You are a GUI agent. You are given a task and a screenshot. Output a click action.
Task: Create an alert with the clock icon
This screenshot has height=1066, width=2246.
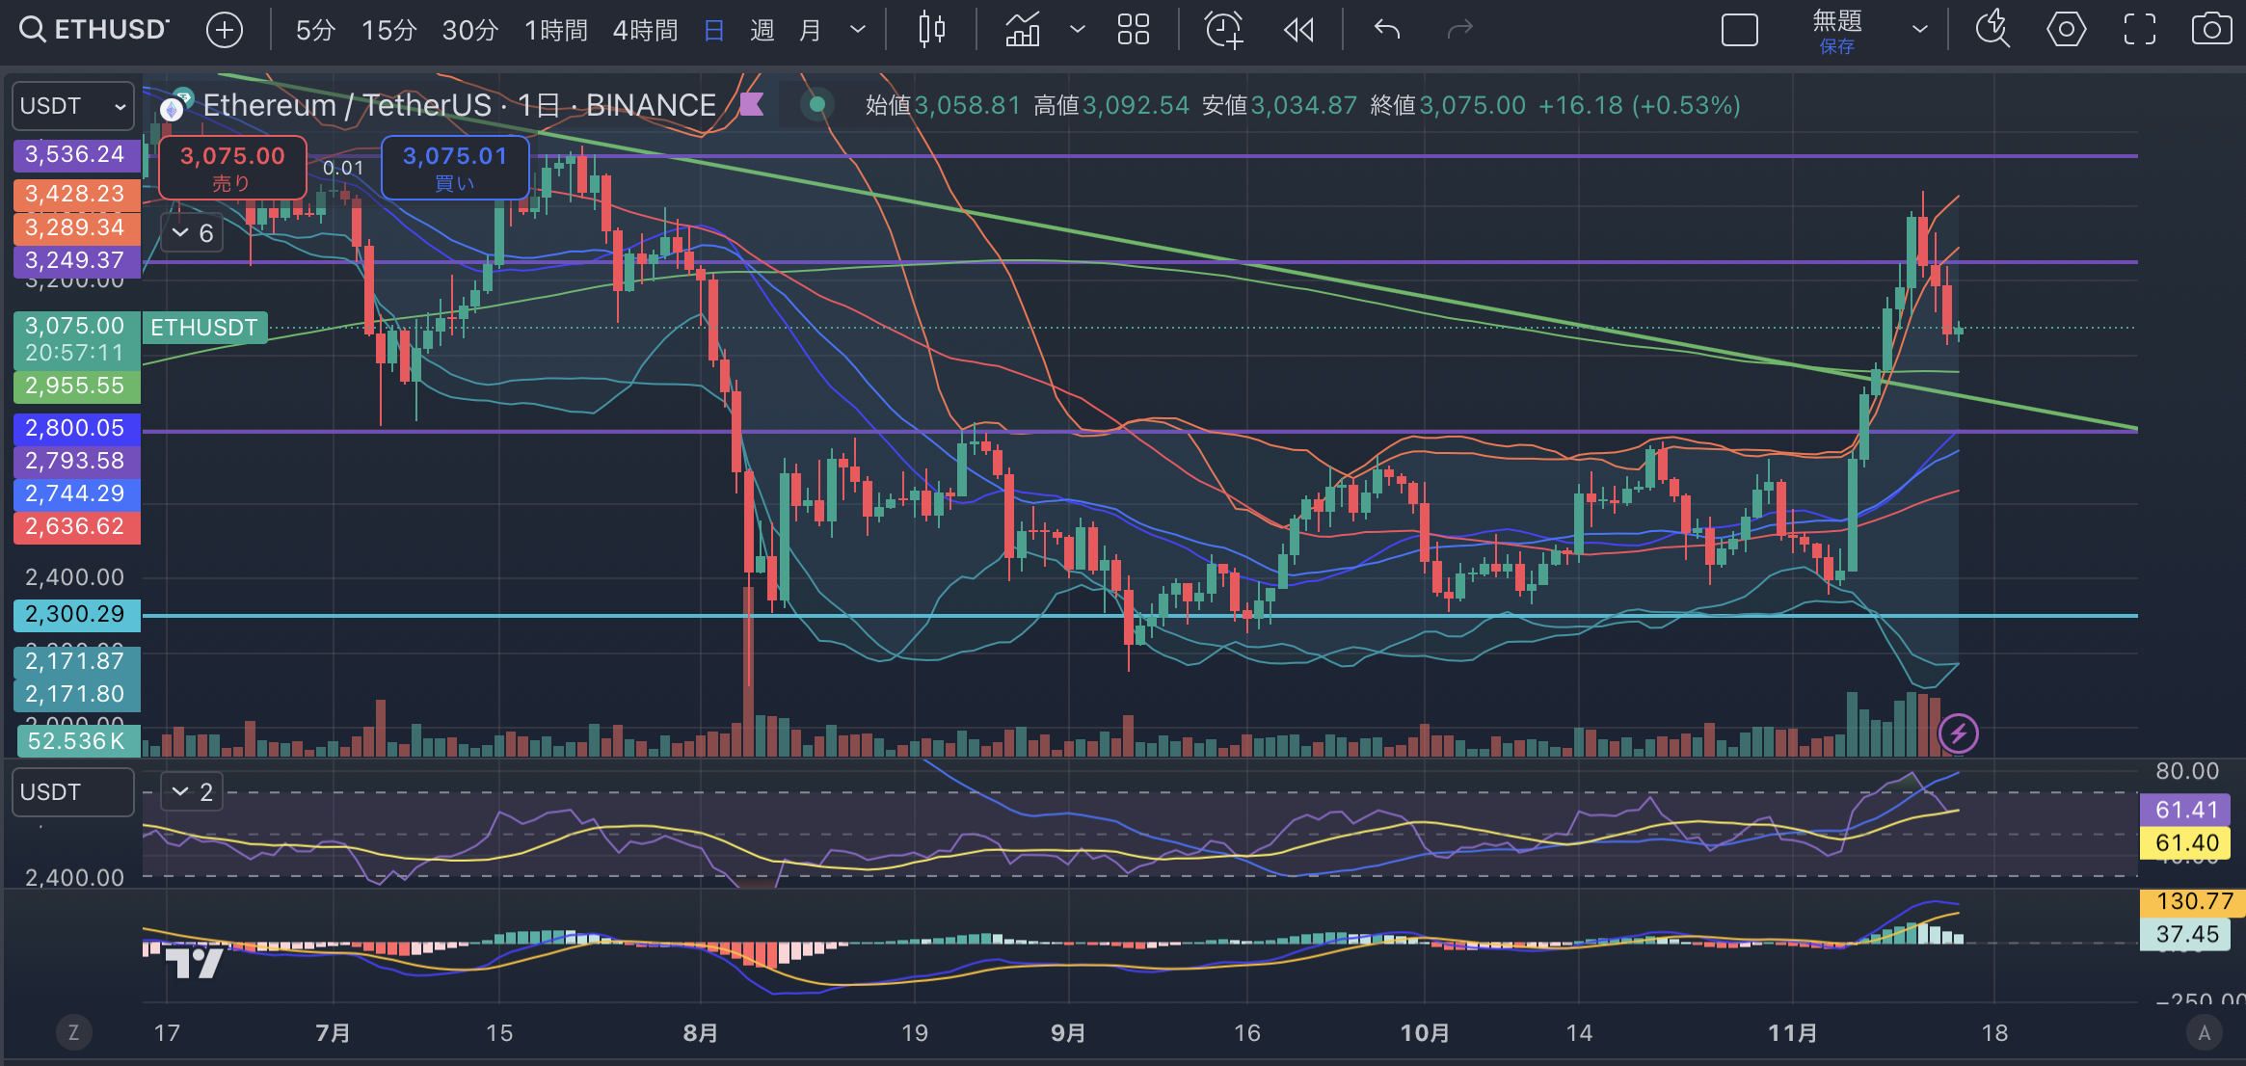[x=1224, y=30]
